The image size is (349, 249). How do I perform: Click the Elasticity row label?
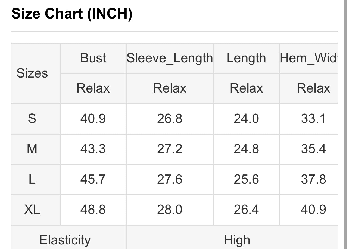[x=65, y=240]
